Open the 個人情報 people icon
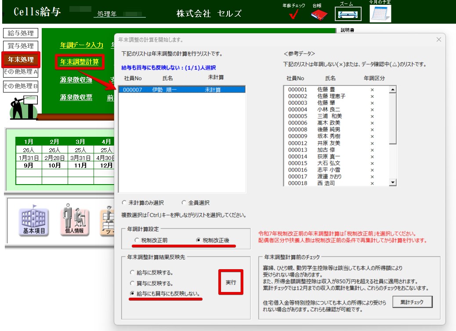This screenshot has width=456, height=331. (x=74, y=220)
